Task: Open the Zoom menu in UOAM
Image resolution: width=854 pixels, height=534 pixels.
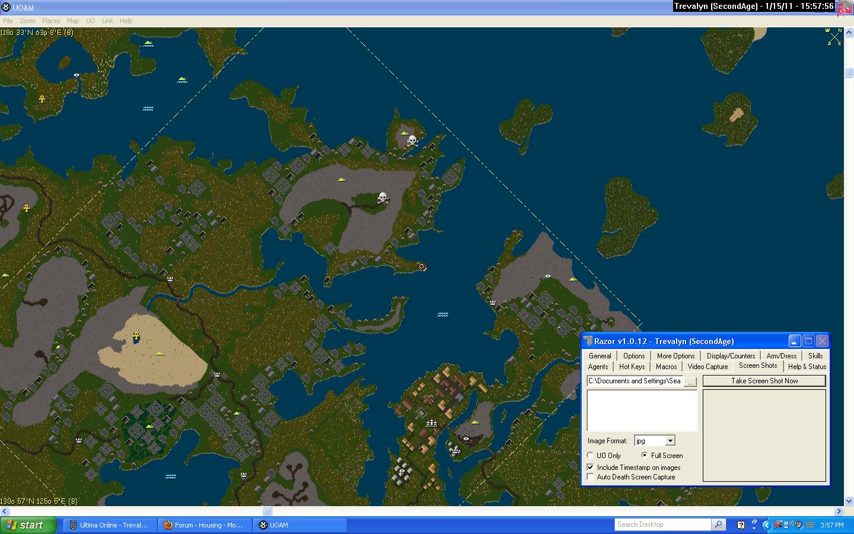Action: (x=27, y=21)
